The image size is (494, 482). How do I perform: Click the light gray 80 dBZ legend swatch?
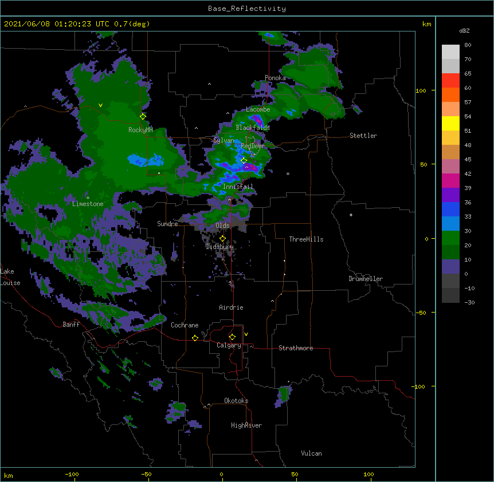point(450,52)
